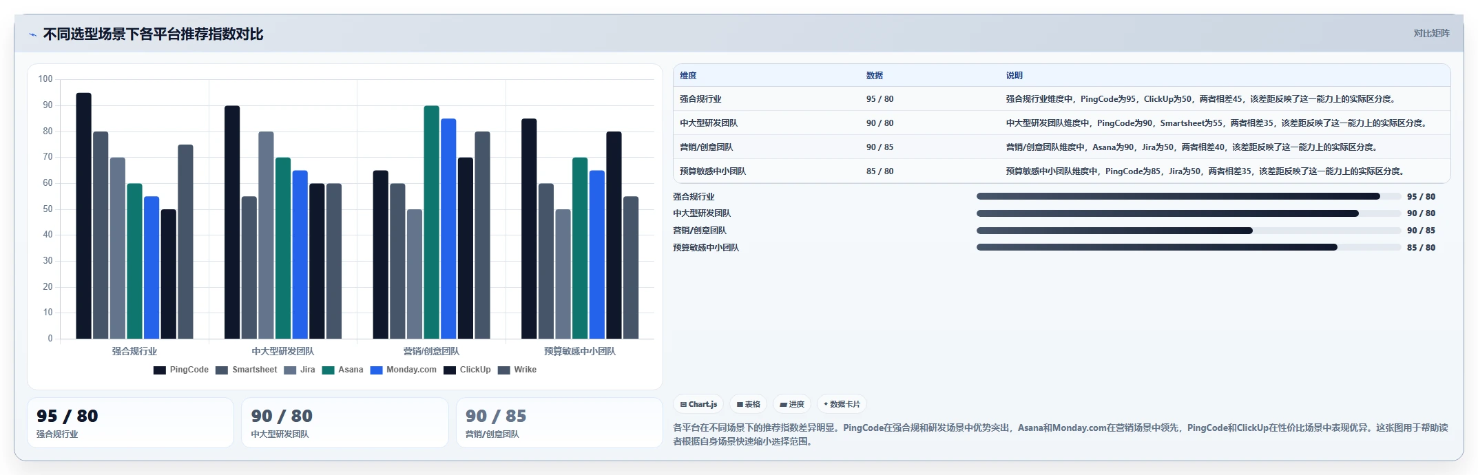Click the 营销/创意团队 x-axis label

tap(431, 351)
